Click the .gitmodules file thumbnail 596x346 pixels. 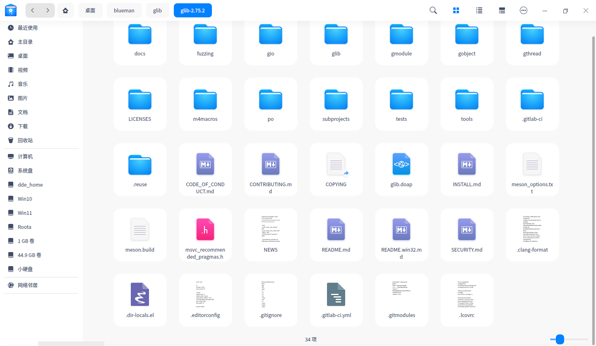point(401,294)
